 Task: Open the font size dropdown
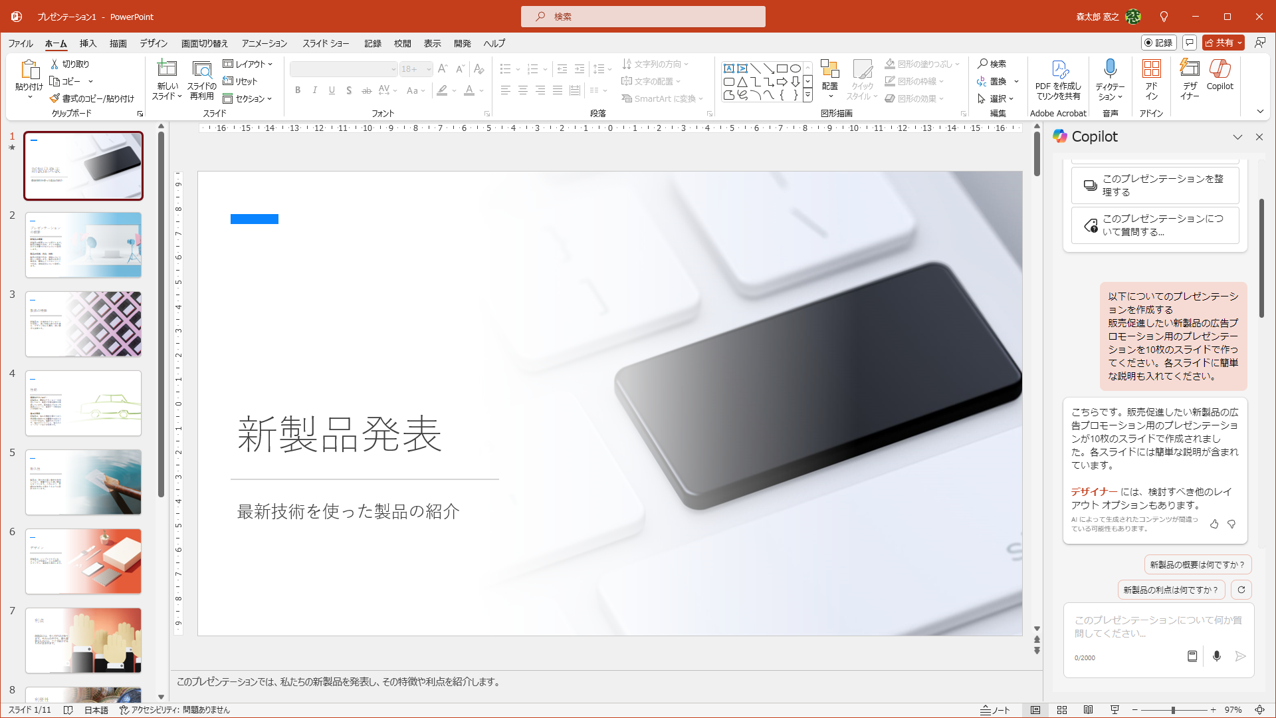pyautogui.click(x=427, y=69)
